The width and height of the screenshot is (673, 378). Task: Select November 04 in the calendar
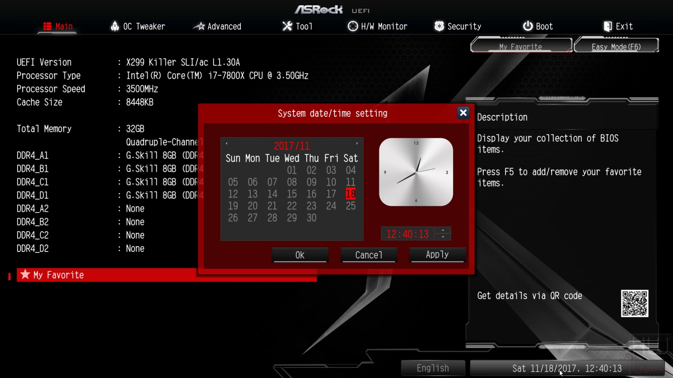(x=351, y=170)
